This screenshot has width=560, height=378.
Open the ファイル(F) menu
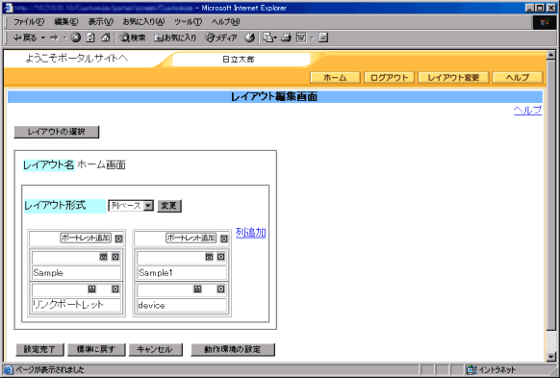(29, 22)
